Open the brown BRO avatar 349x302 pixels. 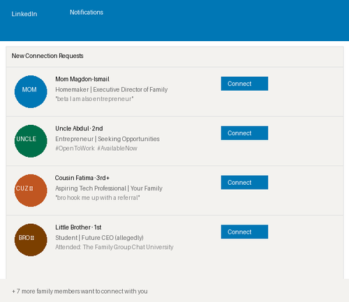31,240
